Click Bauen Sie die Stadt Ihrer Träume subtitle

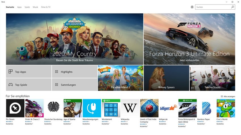coord(75,60)
